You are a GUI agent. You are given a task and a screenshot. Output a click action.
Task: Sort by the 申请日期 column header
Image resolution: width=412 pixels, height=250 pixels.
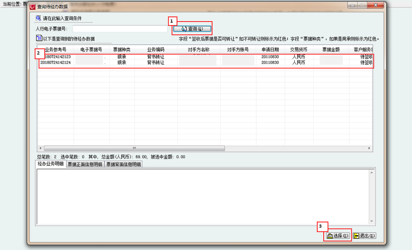point(270,50)
